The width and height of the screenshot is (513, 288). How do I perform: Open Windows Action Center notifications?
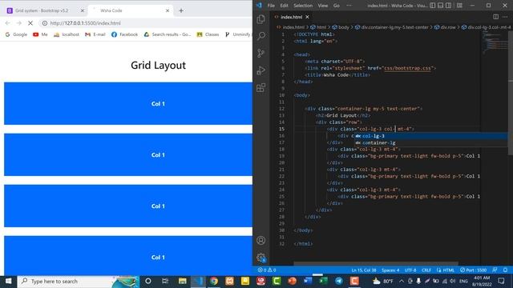(x=501, y=281)
